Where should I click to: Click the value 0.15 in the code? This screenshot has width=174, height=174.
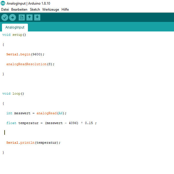click(89, 123)
